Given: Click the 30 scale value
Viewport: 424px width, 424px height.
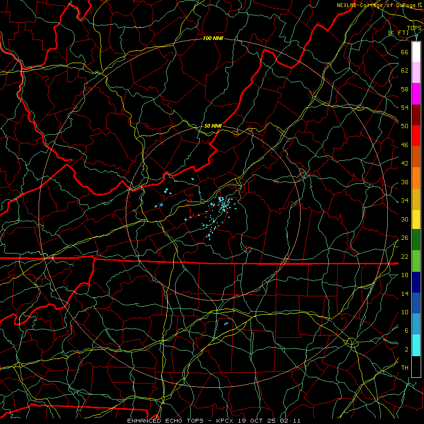Looking at the screenshot, I should click(x=405, y=219).
